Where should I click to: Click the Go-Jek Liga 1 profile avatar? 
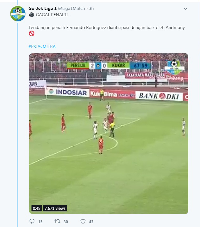coord(18,14)
